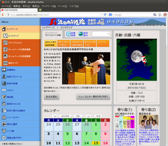
Task: Click the 診療案内 sidebar icon
Action: 4,70
